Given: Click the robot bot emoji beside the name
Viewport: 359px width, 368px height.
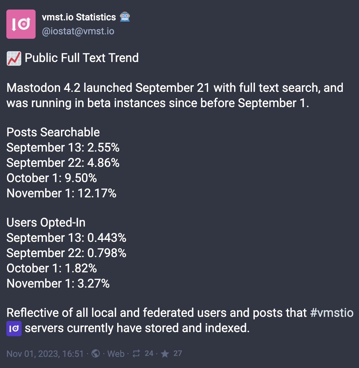Looking at the screenshot, I should (x=125, y=17).
